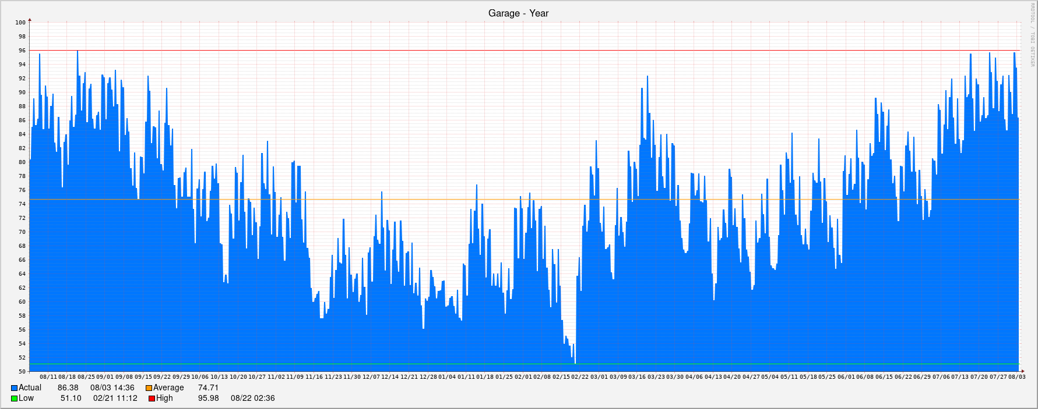Click the x-axis date 08/11

point(48,377)
